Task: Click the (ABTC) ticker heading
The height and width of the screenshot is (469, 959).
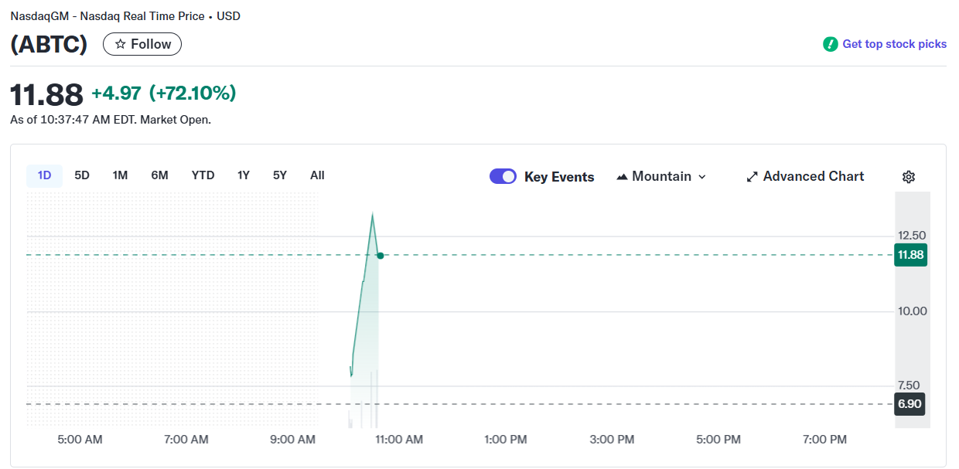Action: click(49, 44)
